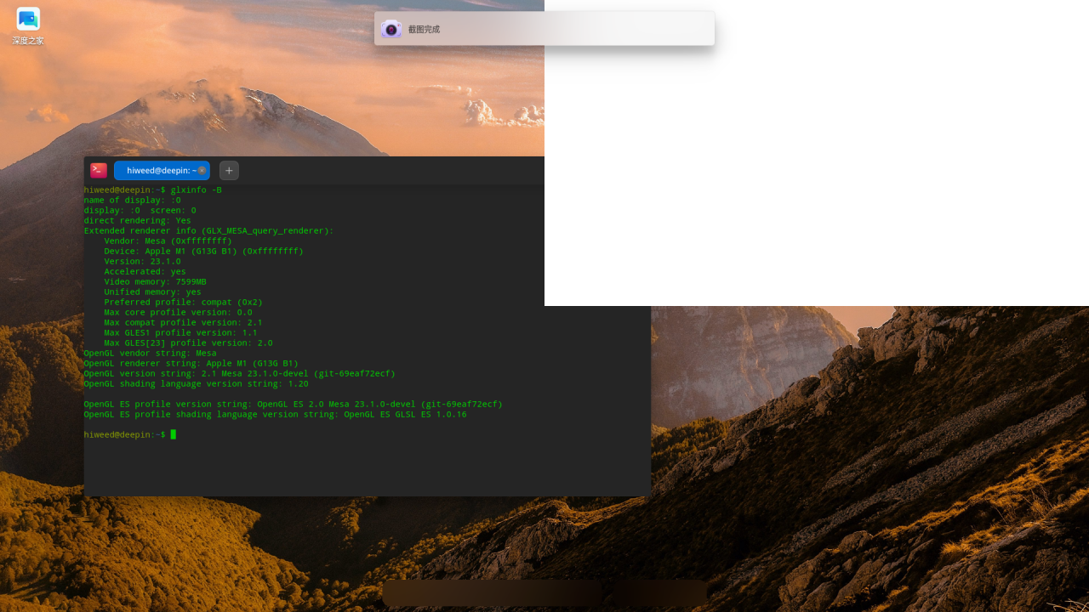The image size is (1089, 612).
Task: Click the red terminal app icon
Action: (x=99, y=170)
